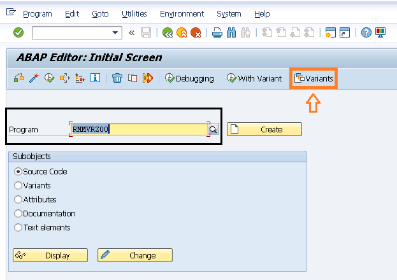Viewport: 397px width, 280px height.
Task: Open the Program menu
Action: click(x=38, y=13)
